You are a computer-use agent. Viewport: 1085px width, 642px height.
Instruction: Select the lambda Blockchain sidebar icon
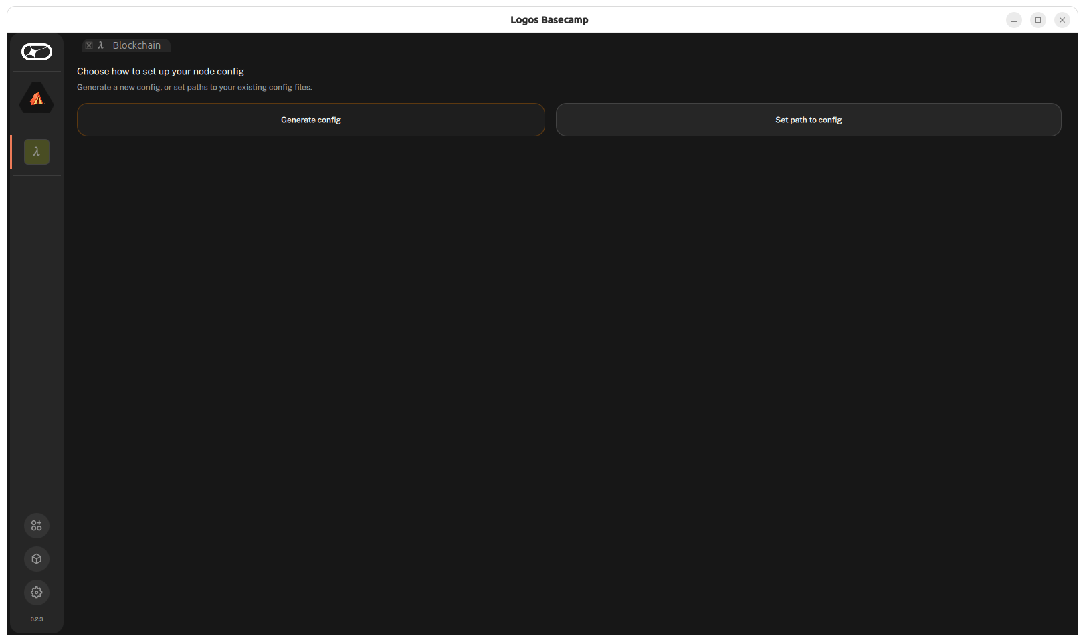(37, 152)
